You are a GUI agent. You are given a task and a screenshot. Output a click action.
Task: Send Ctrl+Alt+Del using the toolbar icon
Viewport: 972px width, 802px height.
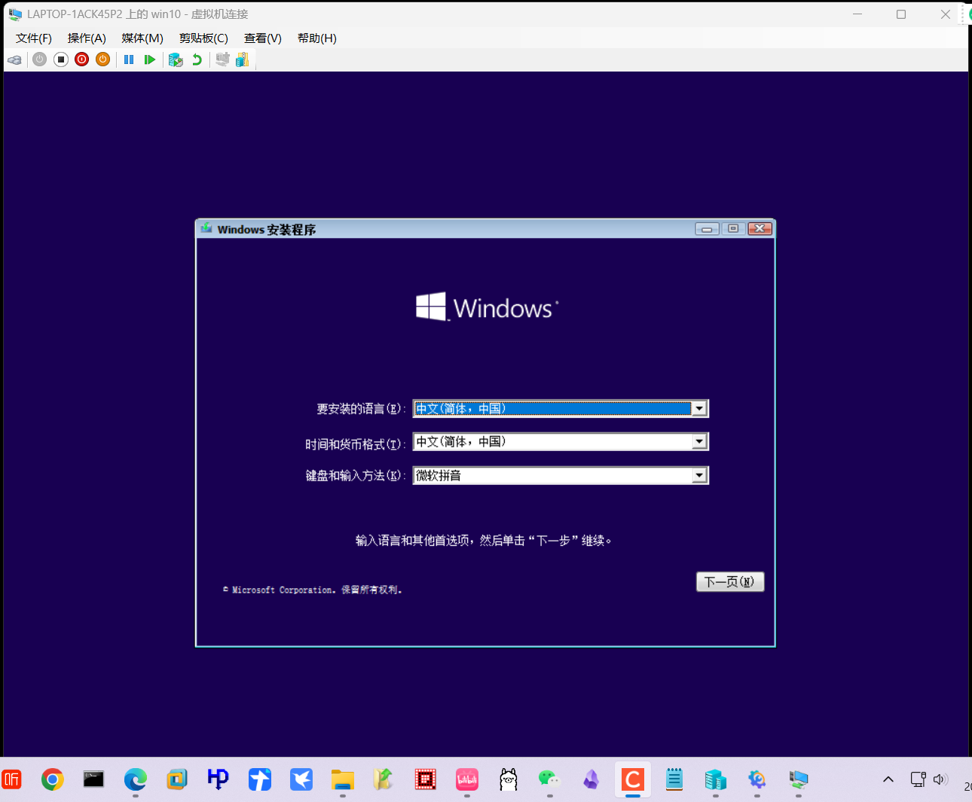tap(14, 59)
